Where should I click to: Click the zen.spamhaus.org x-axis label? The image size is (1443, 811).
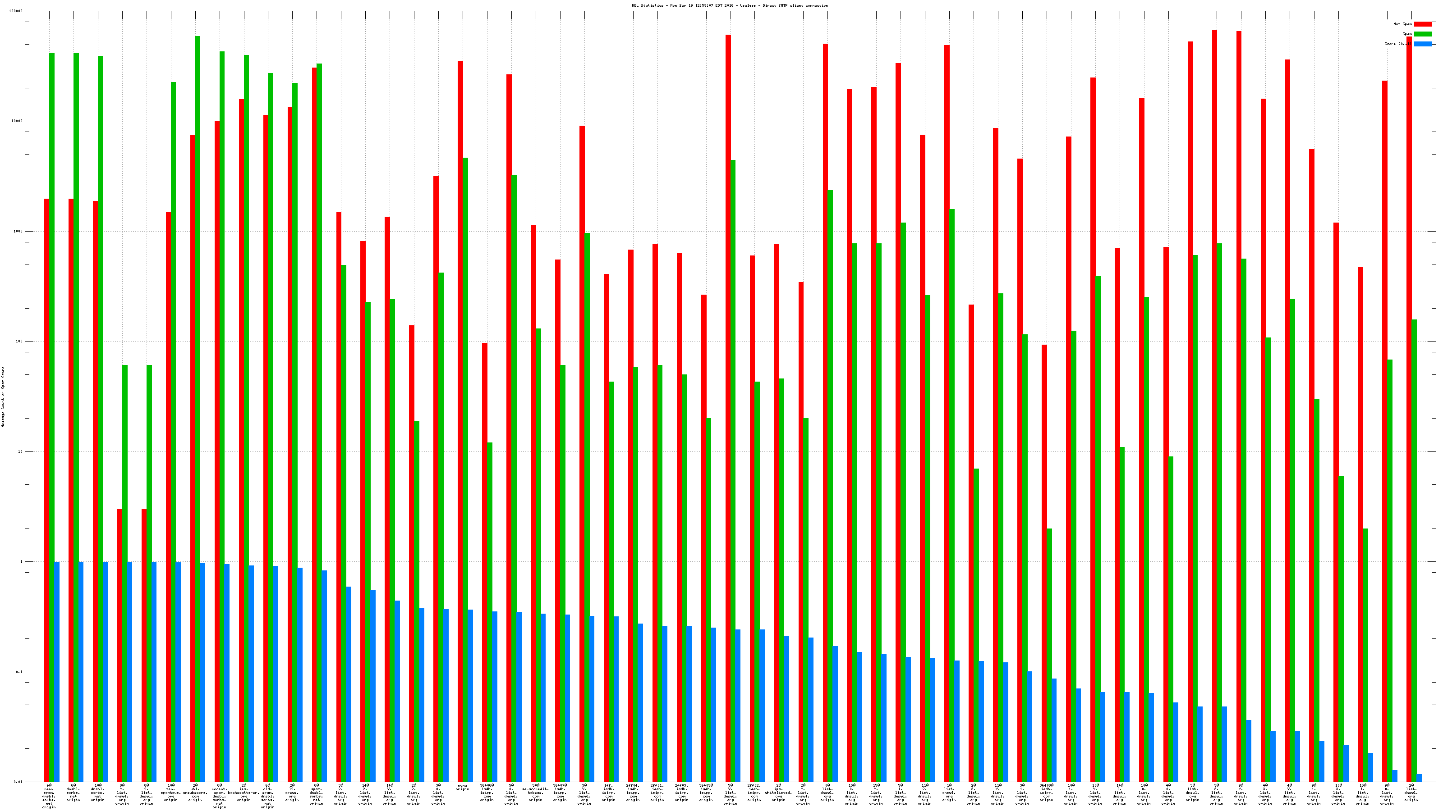click(170, 793)
